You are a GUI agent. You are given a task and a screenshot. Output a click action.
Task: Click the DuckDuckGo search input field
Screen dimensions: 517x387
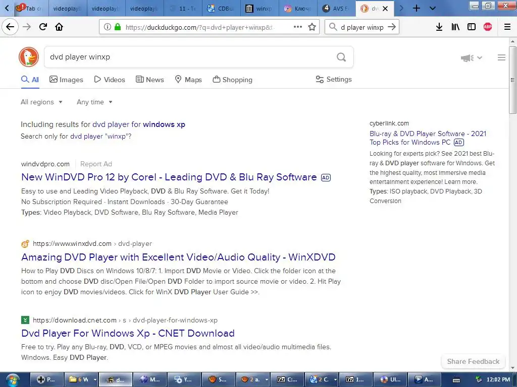(x=190, y=57)
